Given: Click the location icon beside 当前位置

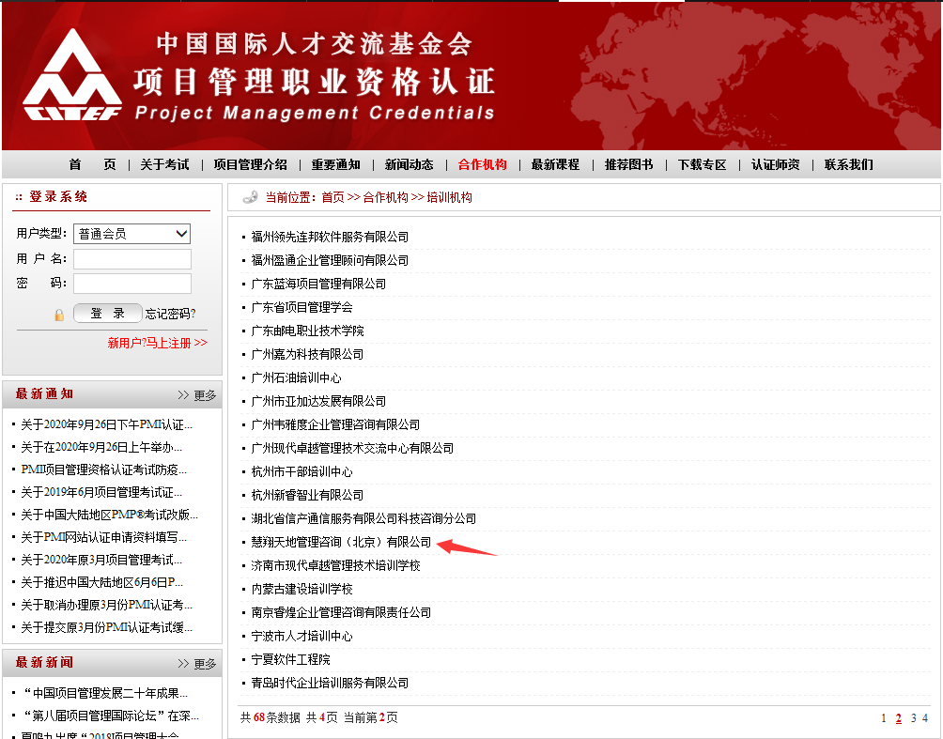Looking at the screenshot, I should (250, 197).
